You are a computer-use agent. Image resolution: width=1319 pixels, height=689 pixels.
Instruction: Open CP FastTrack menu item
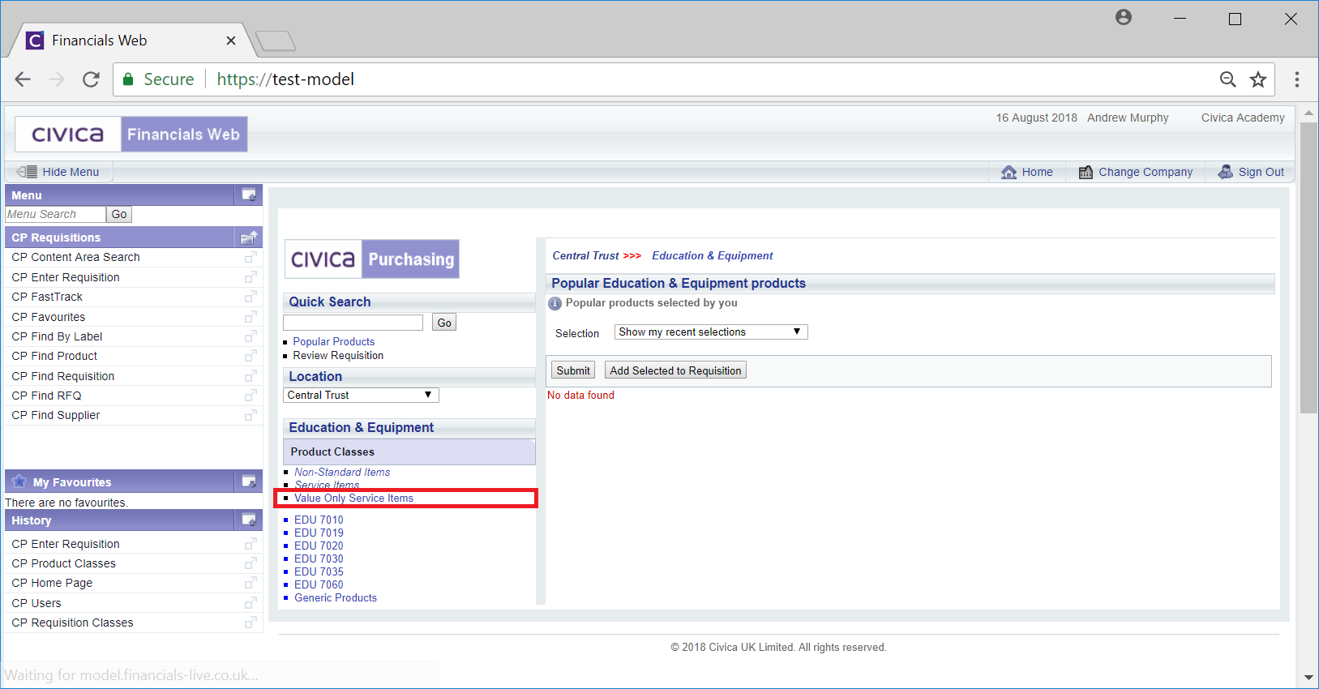(x=47, y=297)
